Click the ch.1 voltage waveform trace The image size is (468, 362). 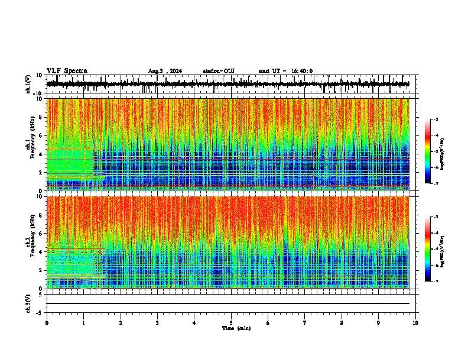coord(227,84)
